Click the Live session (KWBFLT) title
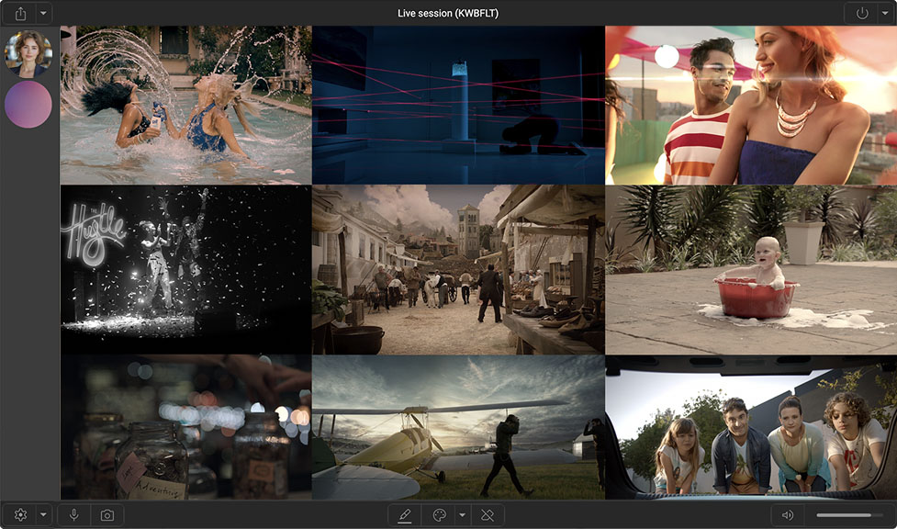The height and width of the screenshot is (529, 897). pos(448,14)
